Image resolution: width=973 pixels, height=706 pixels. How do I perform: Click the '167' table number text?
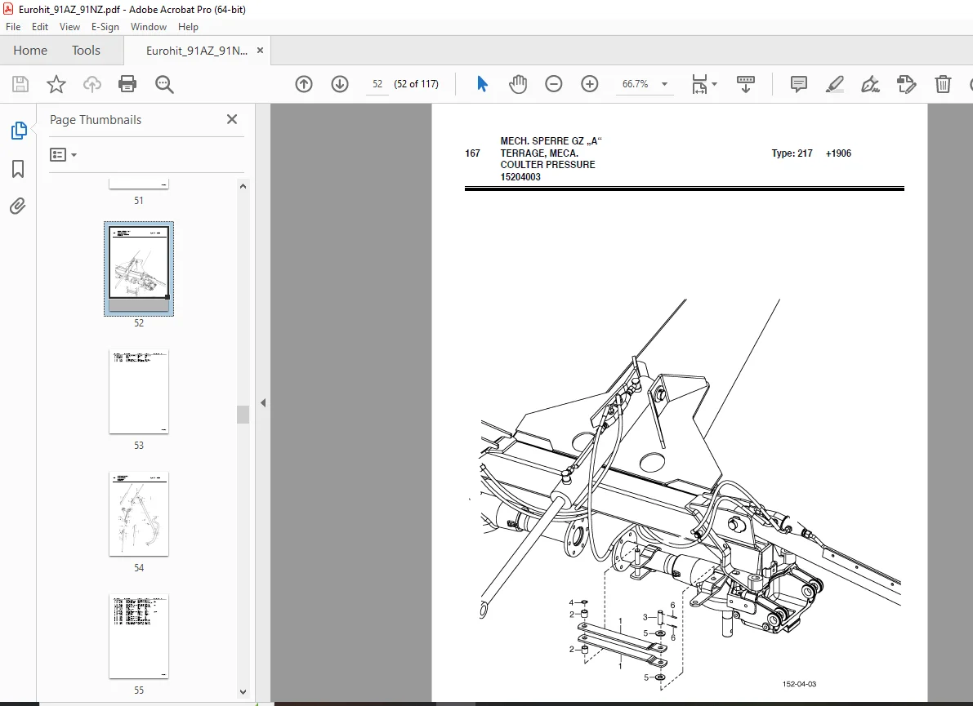472,153
